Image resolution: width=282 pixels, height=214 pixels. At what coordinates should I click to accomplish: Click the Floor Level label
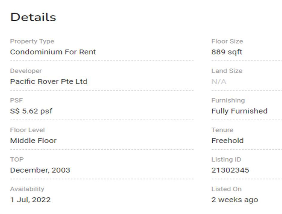[x=27, y=130]
